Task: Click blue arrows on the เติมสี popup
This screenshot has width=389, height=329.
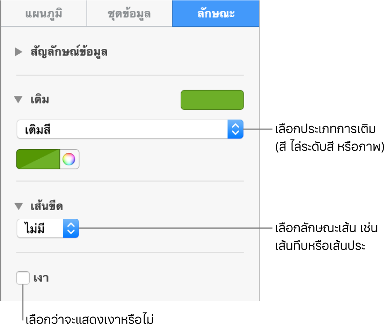Action: click(x=236, y=130)
